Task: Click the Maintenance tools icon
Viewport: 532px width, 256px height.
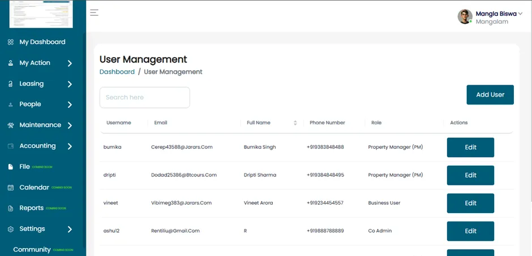Action: 11,125
